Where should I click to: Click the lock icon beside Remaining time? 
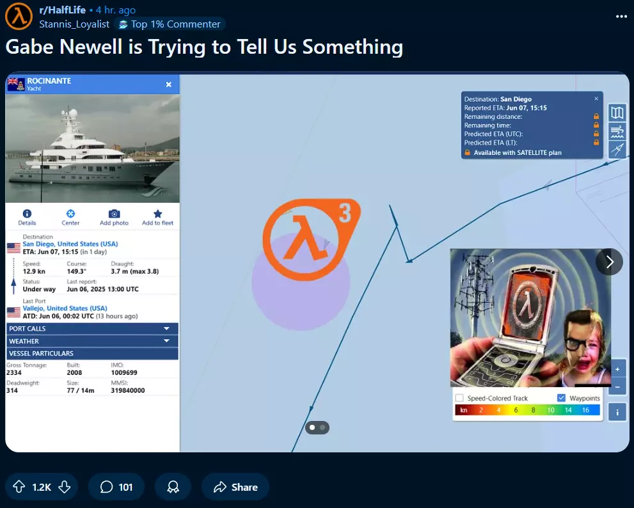tap(596, 125)
